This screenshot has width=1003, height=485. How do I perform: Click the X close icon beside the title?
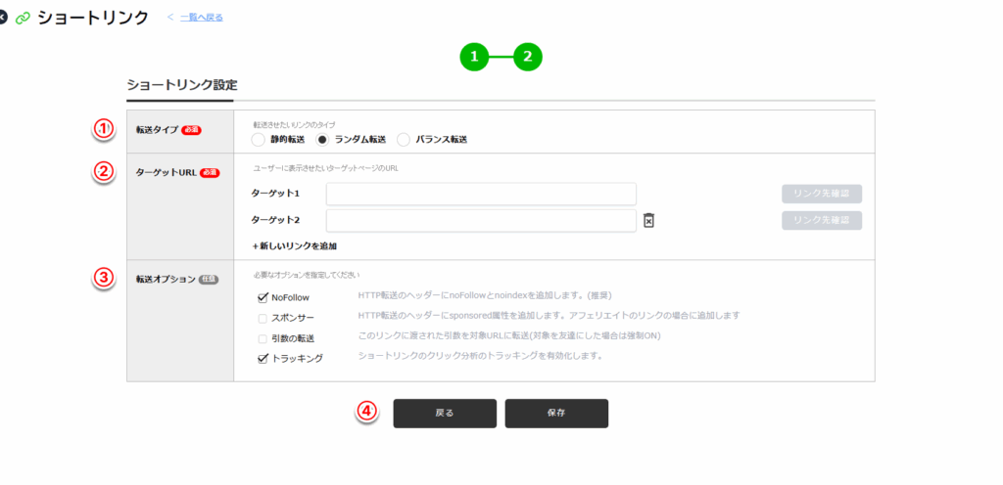[x=3, y=18]
